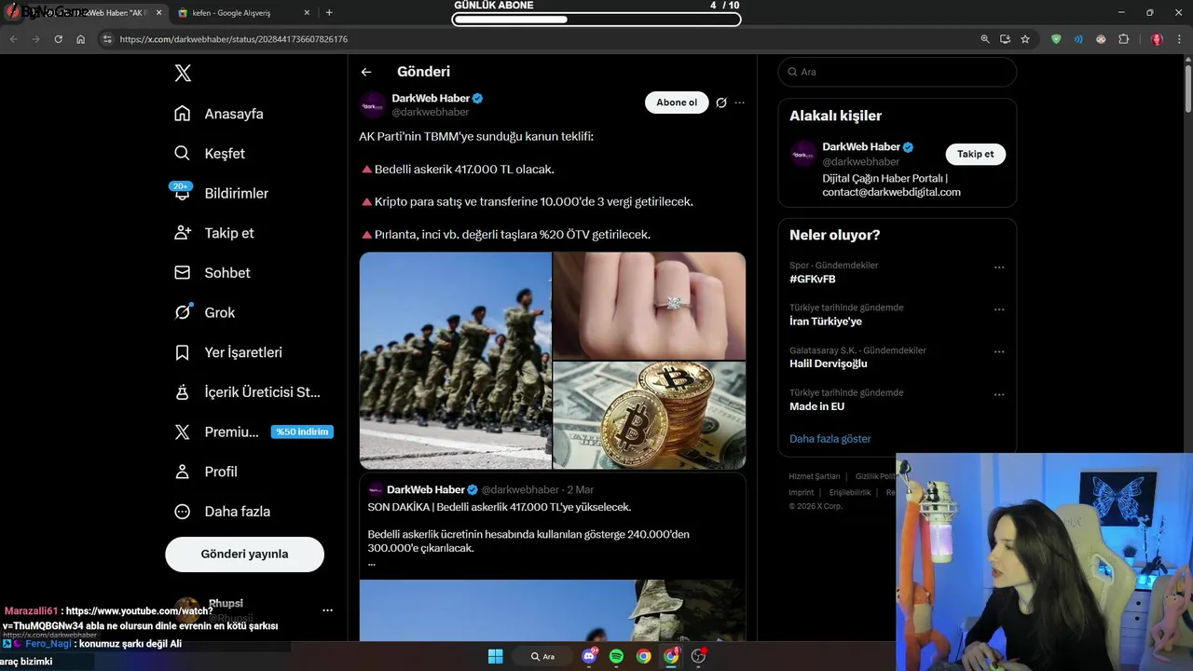
Task: Reload the page
Action: click(58, 39)
